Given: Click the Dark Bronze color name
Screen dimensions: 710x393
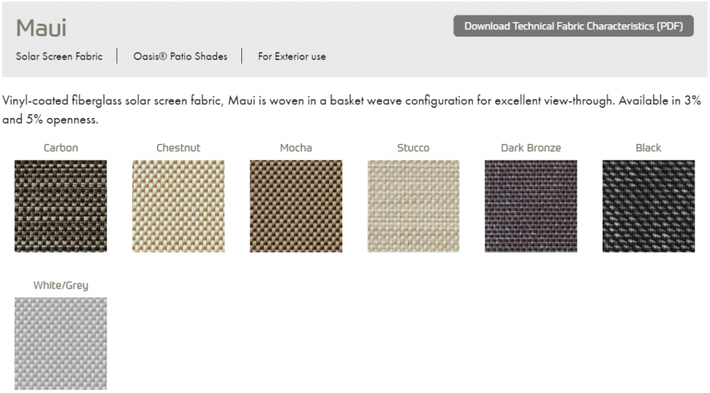Looking at the screenshot, I should point(530,147).
